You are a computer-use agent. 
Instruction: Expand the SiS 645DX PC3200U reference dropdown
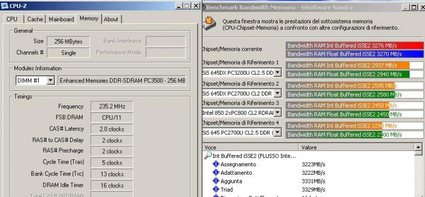tap(277, 73)
